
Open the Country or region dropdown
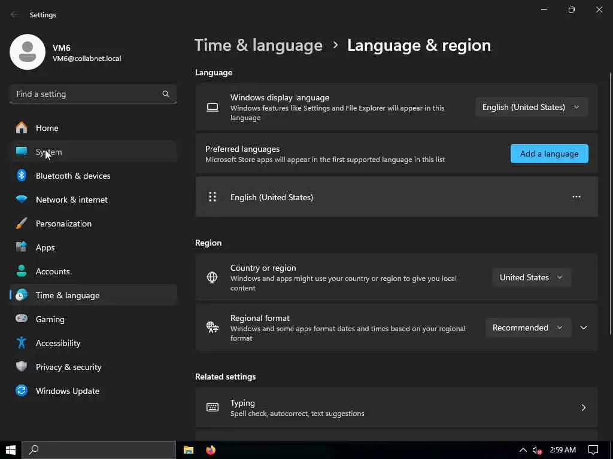(x=532, y=277)
